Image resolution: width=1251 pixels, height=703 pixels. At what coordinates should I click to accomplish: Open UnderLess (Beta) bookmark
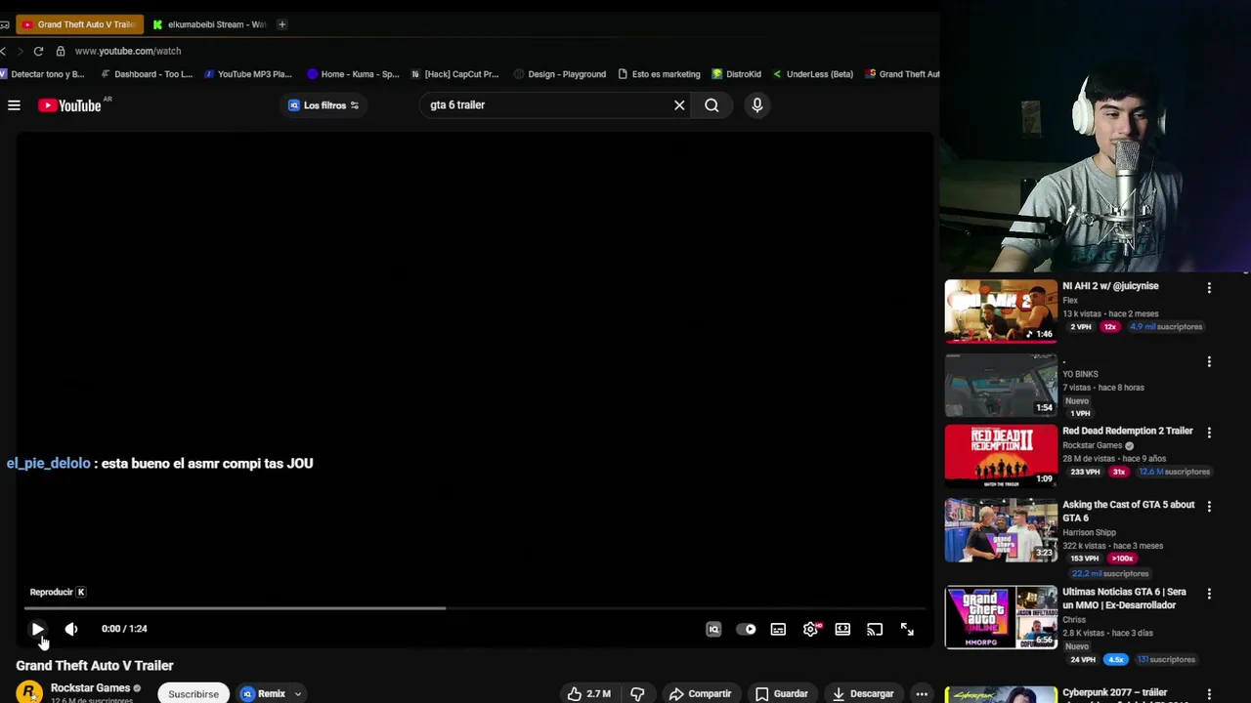pos(813,74)
